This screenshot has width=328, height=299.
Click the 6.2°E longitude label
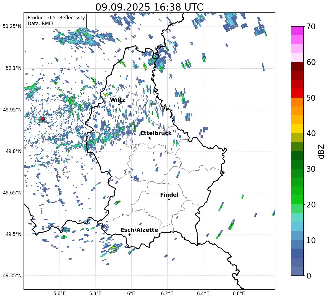(167, 293)
